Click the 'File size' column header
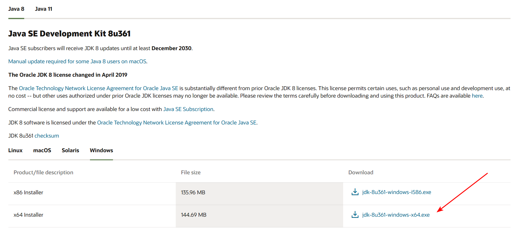The width and height of the screenshot is (518, 234). [x=191, y=173]
